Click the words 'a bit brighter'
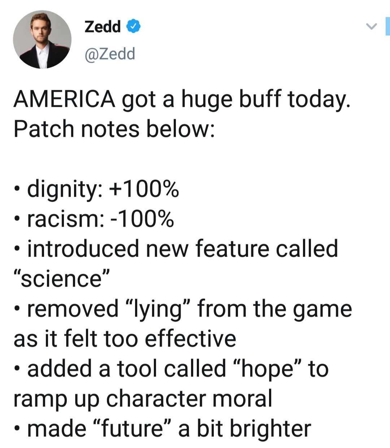The image size is (390, 448). 245,429
